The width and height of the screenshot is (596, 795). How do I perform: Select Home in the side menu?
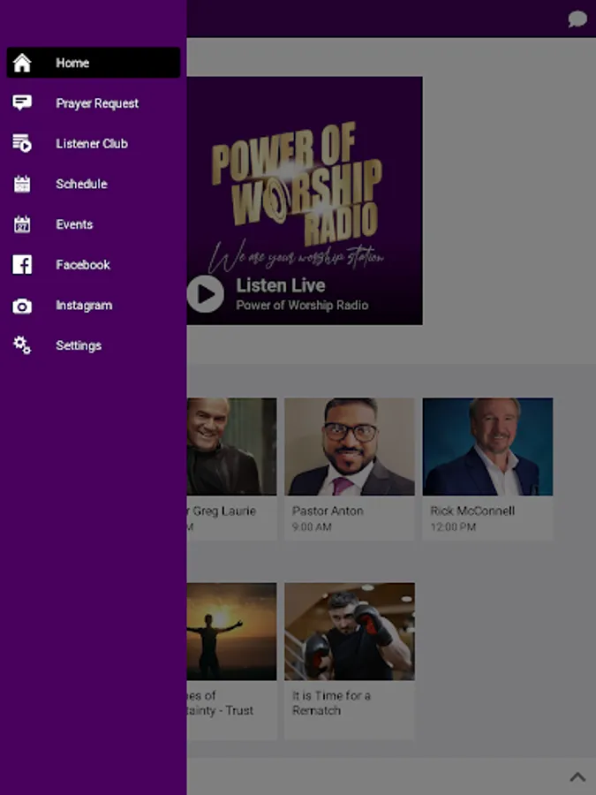(x=94, y=63)
